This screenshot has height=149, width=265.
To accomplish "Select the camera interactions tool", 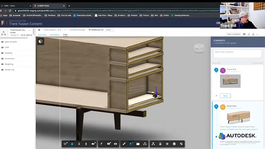I will [93, 144].
